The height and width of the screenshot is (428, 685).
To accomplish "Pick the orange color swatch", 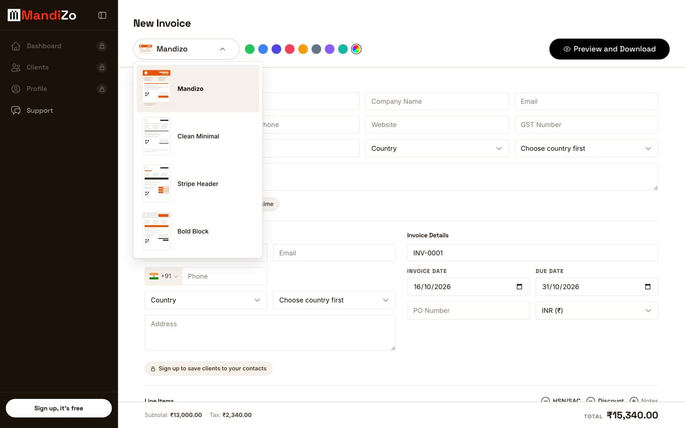I will tap(303, 49).
